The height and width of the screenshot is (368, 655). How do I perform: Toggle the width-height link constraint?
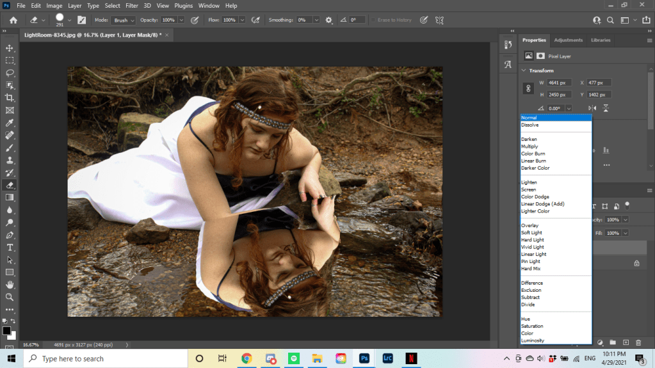click(x=528, y=88)
